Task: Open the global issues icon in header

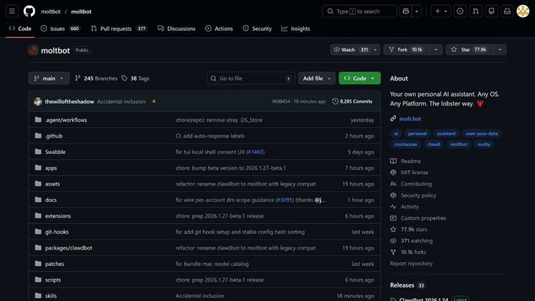Action: 459,11
